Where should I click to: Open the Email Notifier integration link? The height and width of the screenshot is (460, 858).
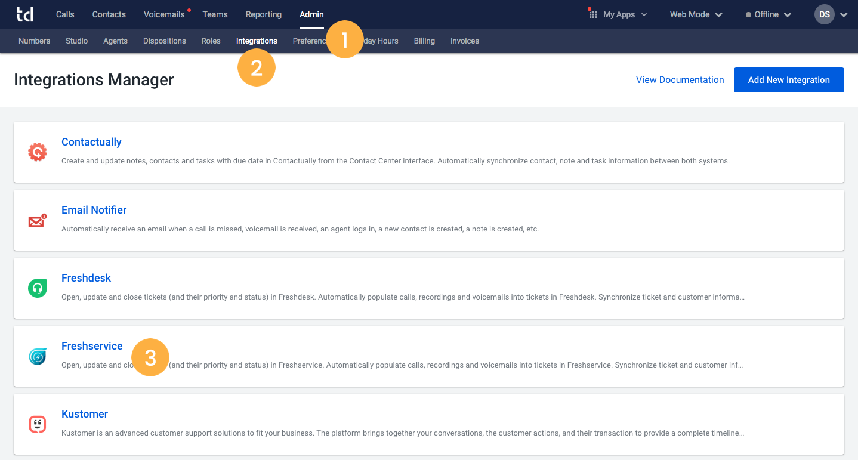click(x=94, y=210)
